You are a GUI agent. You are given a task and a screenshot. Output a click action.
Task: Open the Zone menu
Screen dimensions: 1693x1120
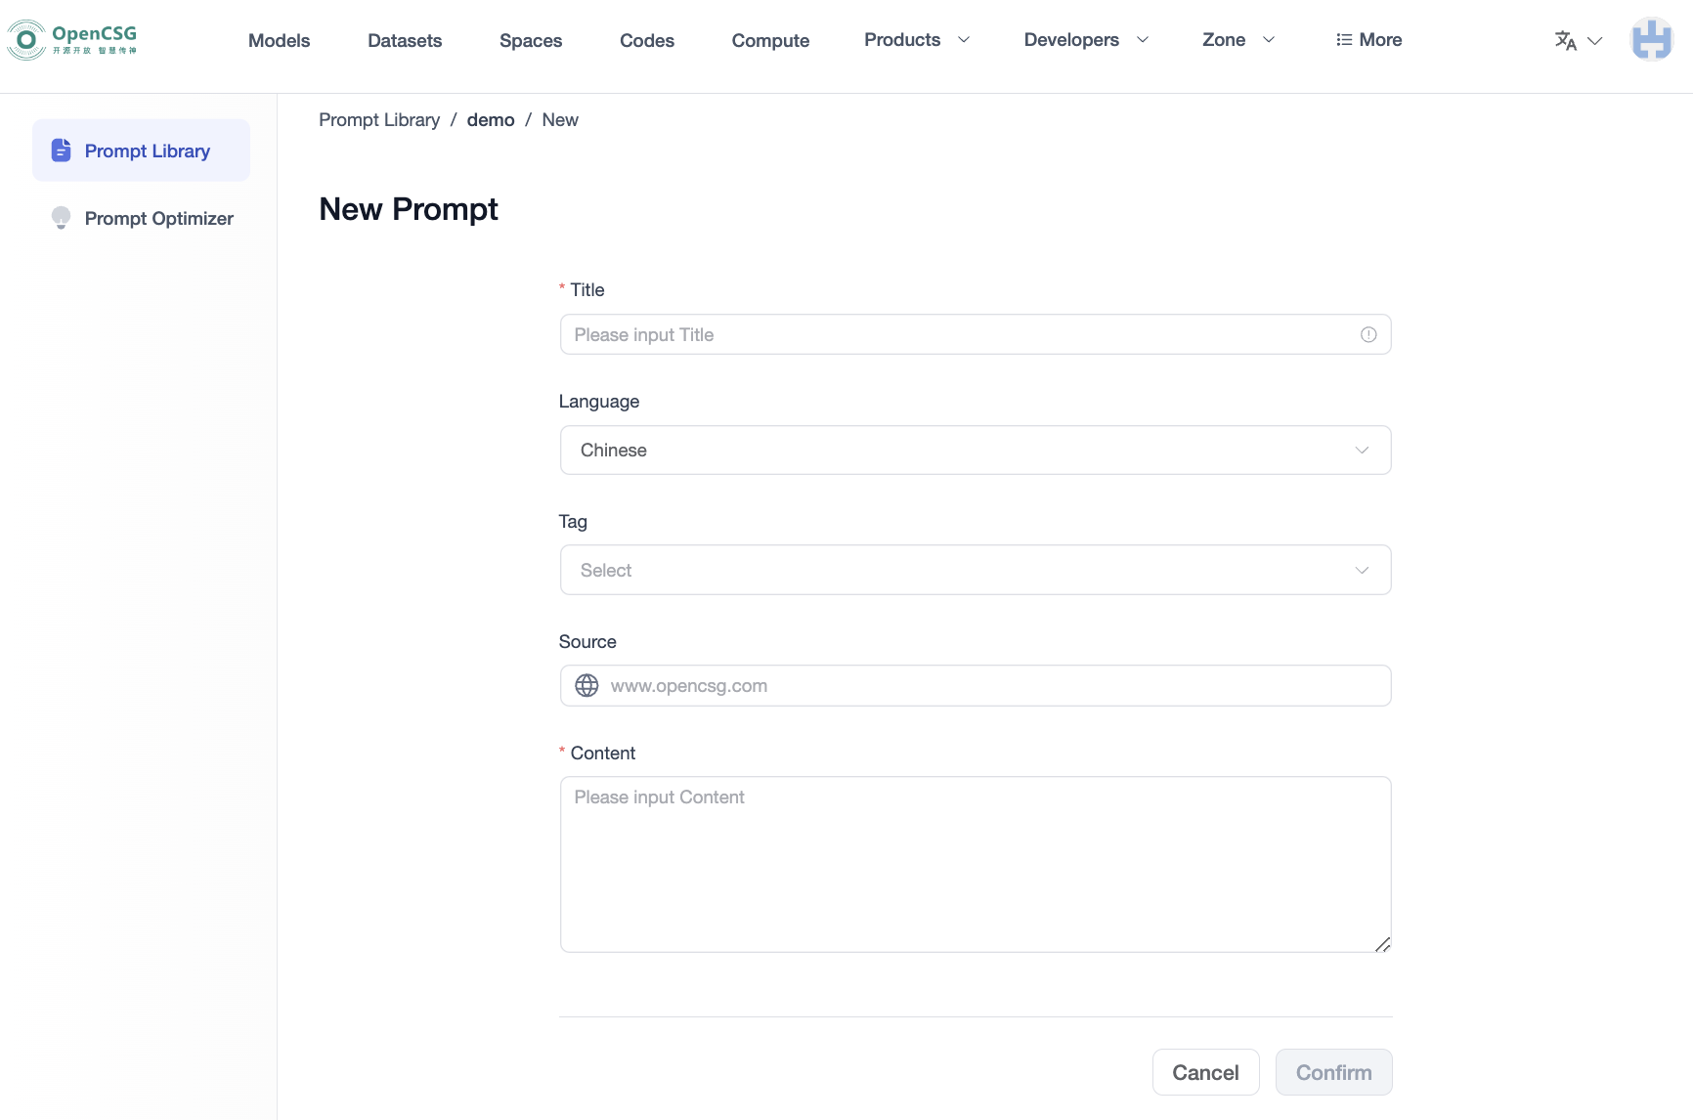[x=1237, y=40]
